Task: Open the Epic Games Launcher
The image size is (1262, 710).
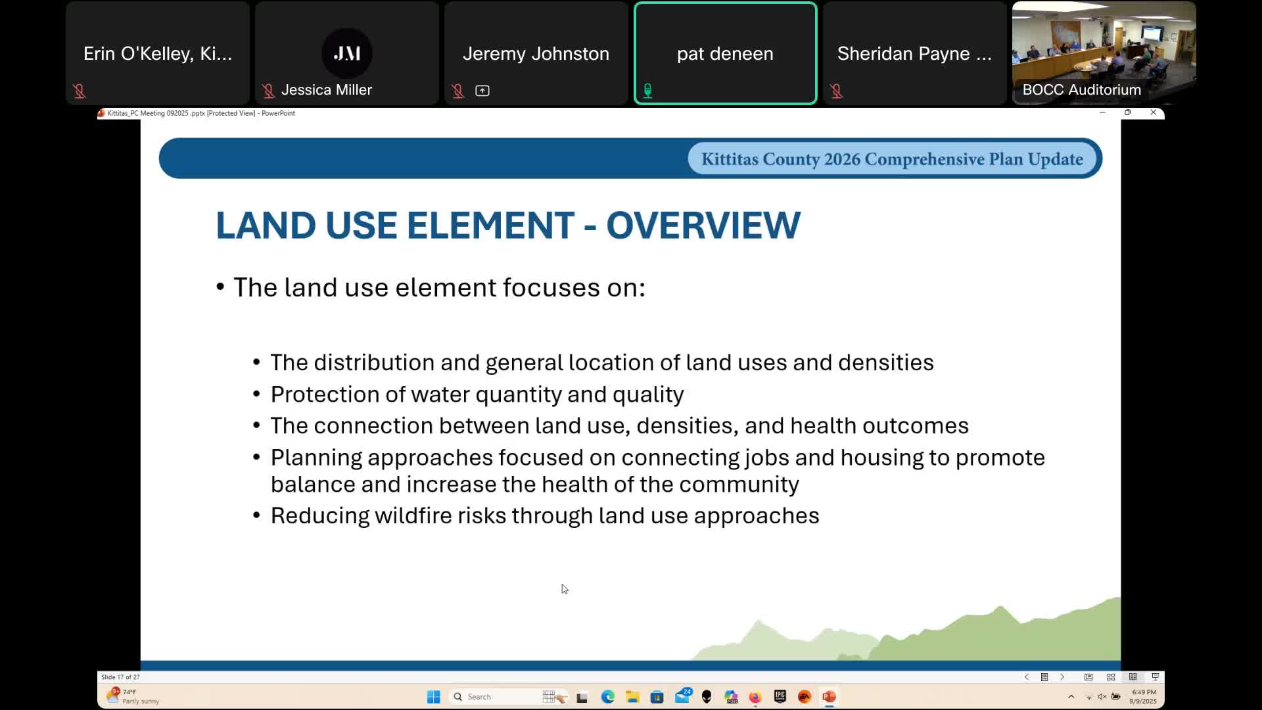Action: pos(780,697)
